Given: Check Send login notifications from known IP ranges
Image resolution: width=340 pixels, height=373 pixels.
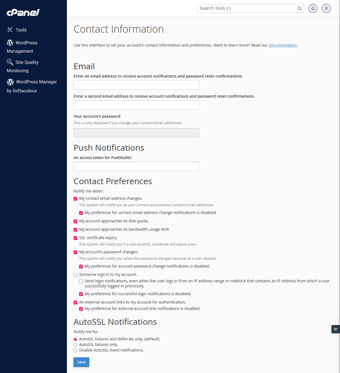Looking at the screenshot, I should click(81, 281).
